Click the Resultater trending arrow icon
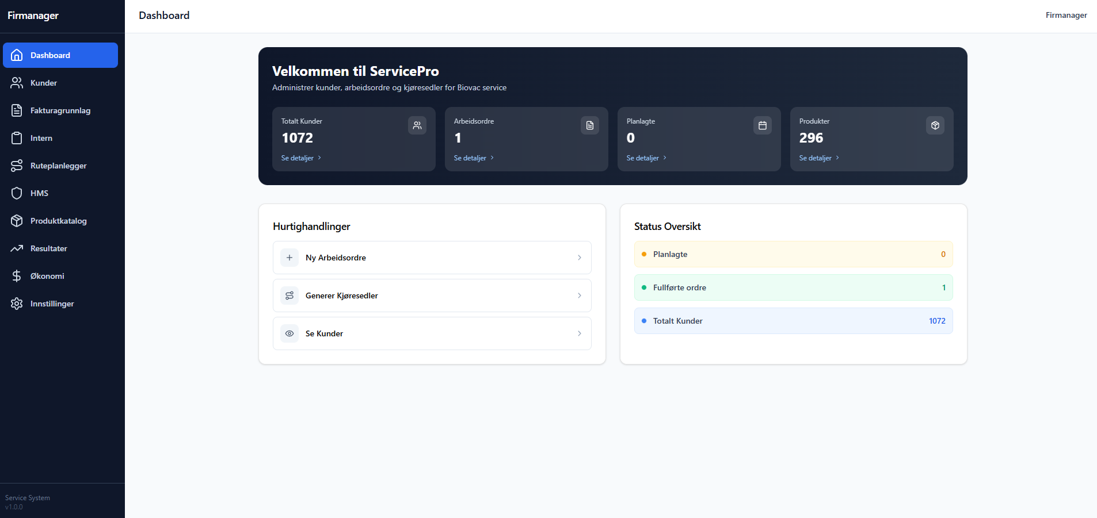 coord(17,248)
